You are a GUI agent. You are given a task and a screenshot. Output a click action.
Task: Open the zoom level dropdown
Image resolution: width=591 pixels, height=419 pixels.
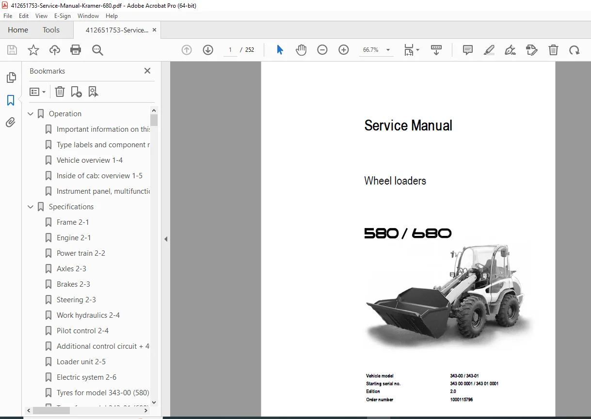coord(388,50)
